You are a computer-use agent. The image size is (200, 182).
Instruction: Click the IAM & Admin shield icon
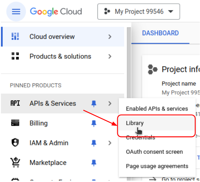point(15,142)
